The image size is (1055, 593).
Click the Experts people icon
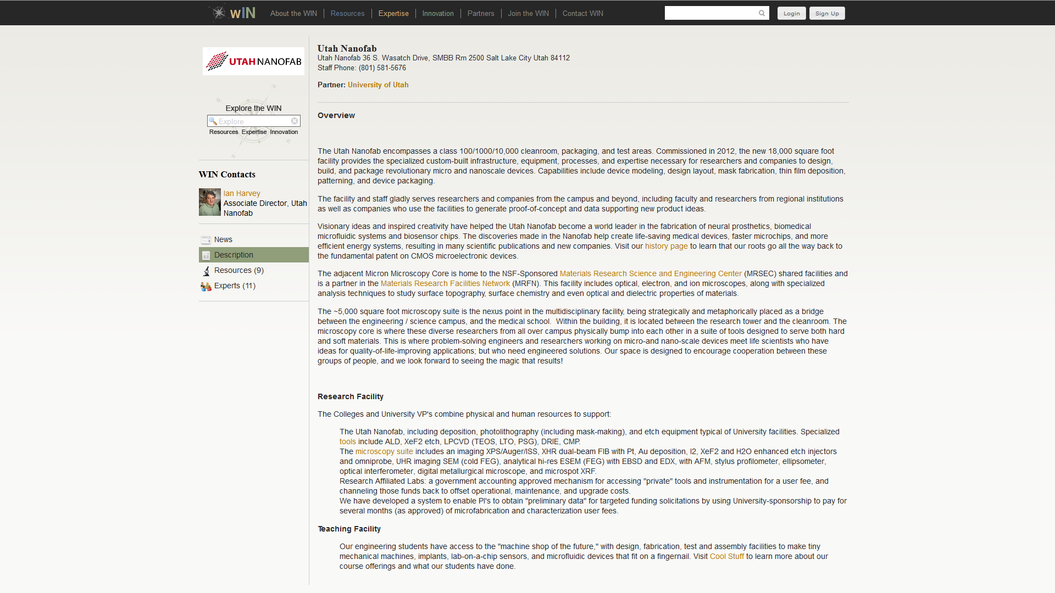coord(206,286)
